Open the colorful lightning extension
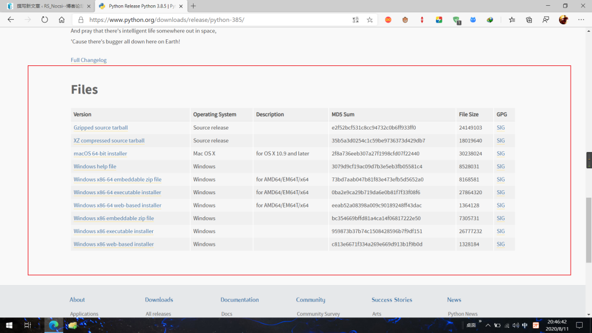The width and height of the screenshot is (592, 333). [439, 20]
